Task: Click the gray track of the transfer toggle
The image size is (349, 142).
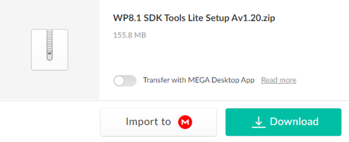Action: point(131,81)
